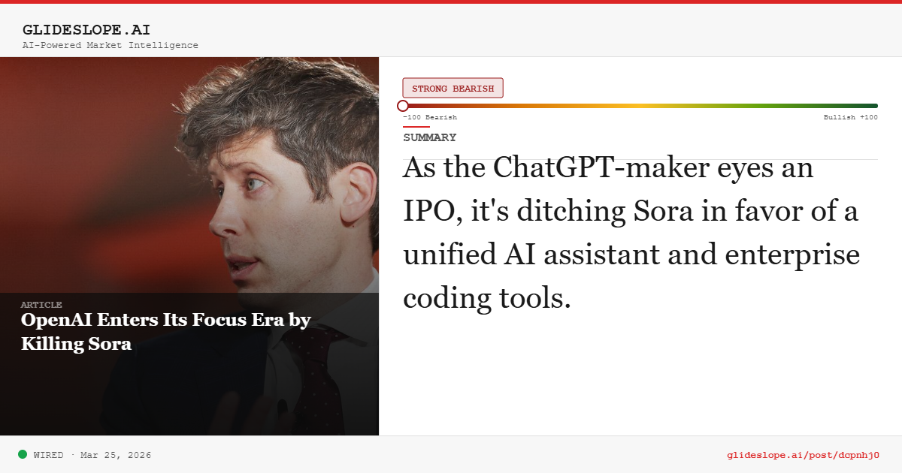Open the WIRED source label
Image resolution: width=902 pixels, height=473 pixels.
pos(48,455)
